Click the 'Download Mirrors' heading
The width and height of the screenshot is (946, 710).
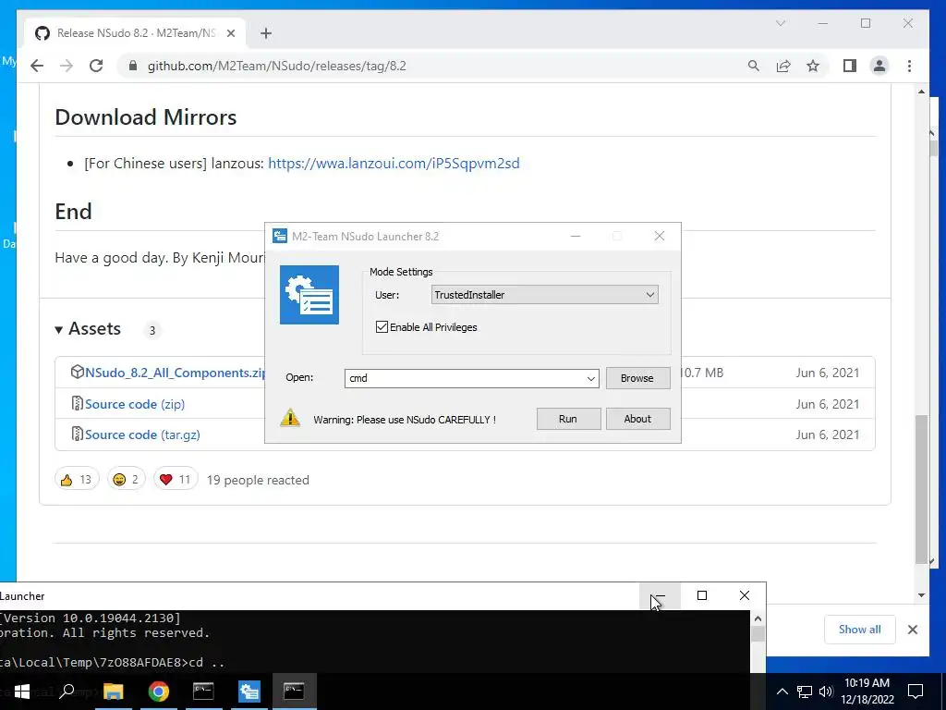pos(145,117)
